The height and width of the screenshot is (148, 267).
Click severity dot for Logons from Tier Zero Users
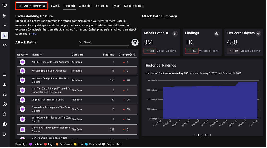click(x=22, y=100)
